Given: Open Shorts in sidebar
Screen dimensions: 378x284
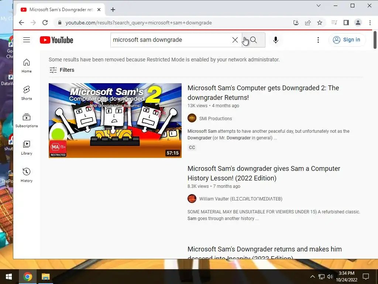Looking at the screenshot, I should tap(27, 93).
